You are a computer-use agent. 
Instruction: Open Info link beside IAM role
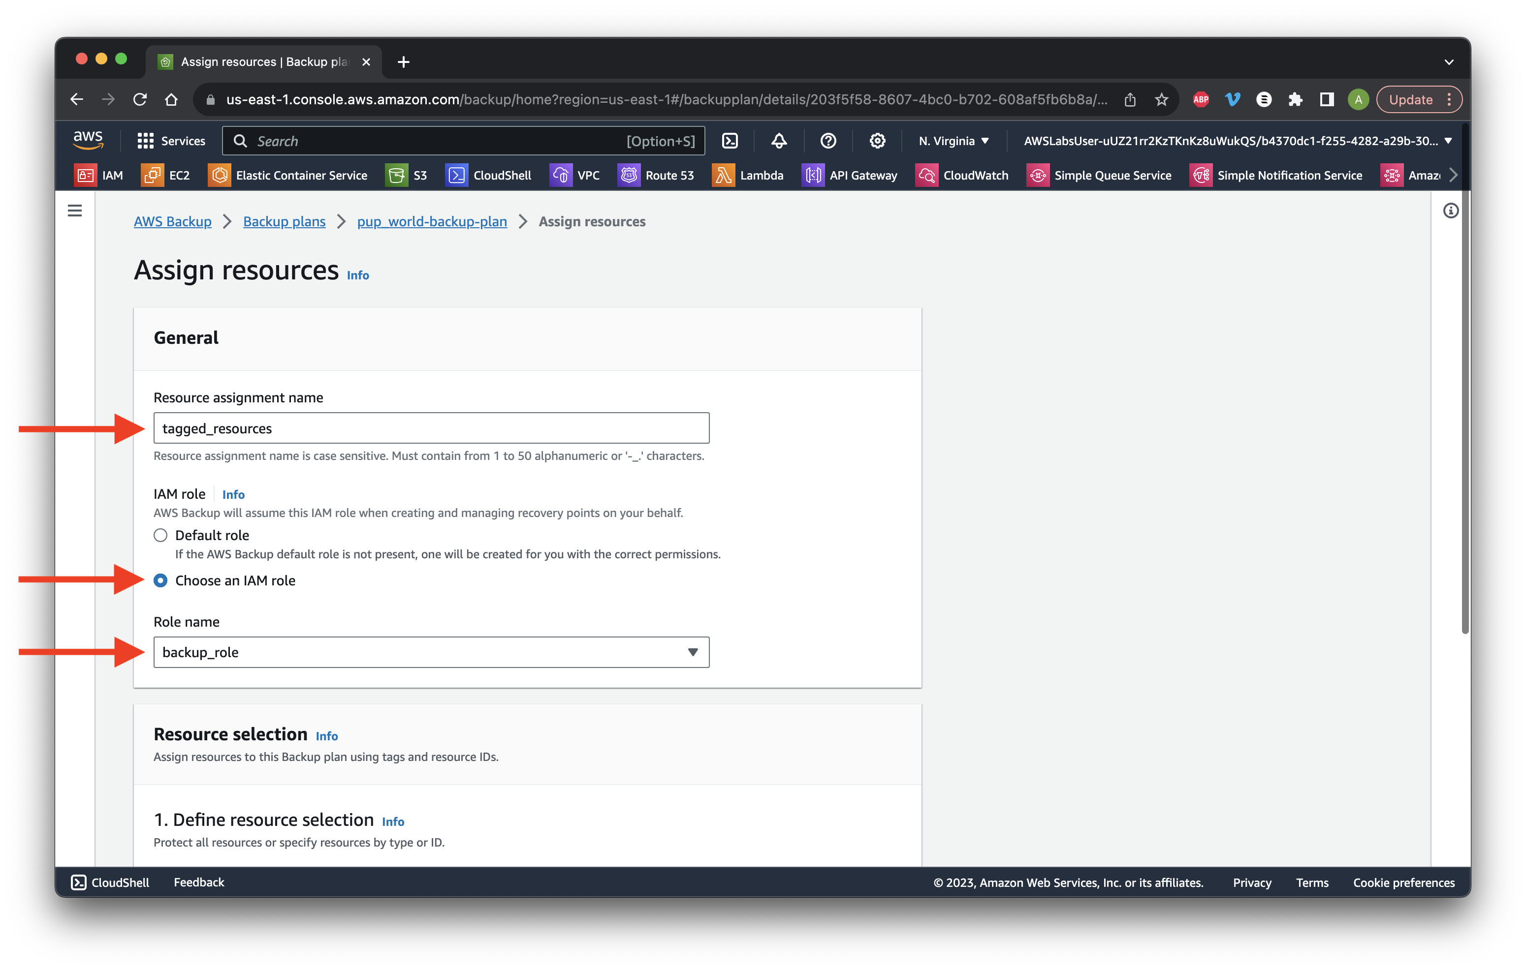pyautogui.click(x=232, y=494)
